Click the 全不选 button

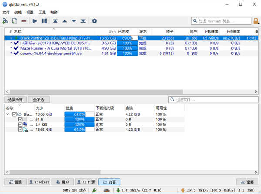pos(39,100)
